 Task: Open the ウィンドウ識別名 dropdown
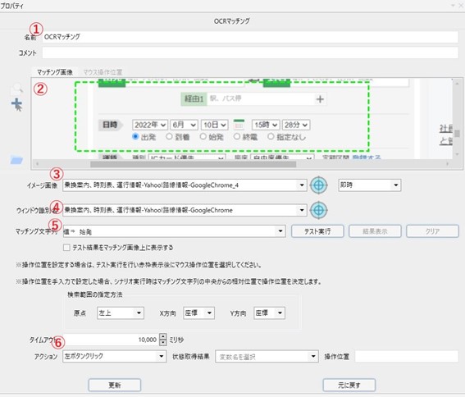point(302,210)
